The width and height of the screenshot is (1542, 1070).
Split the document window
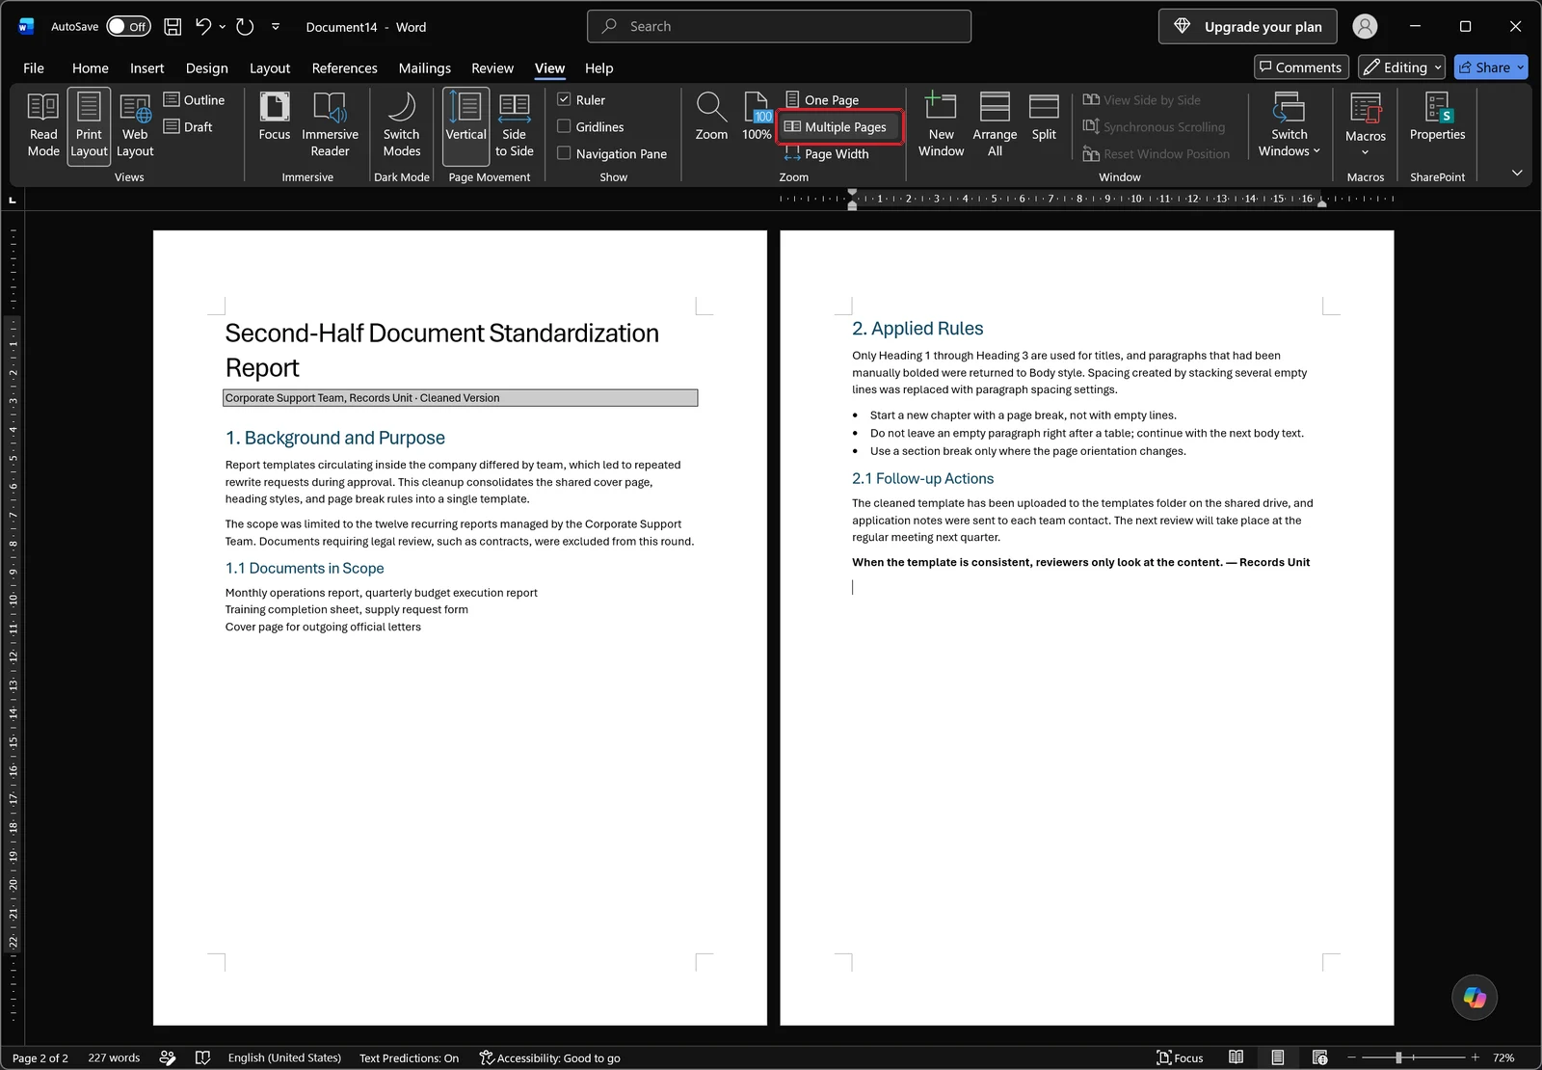click(1044, 120)
